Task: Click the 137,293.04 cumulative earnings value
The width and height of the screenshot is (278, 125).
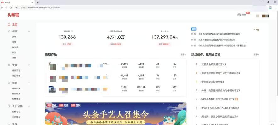Action: coord(163,37)
